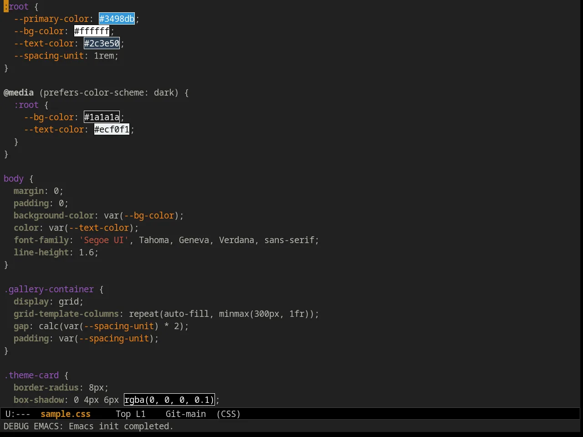Screen dimensions: 583x437
Task: Click the box-shadow property
Action: 39,400
